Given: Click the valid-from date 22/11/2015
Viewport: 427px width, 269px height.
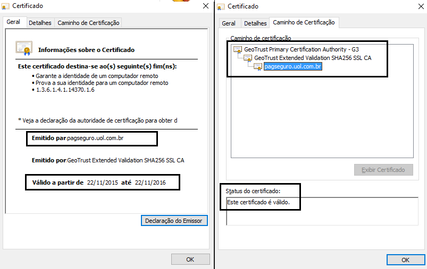Looking at the screenshot, I should pos(103,183).
